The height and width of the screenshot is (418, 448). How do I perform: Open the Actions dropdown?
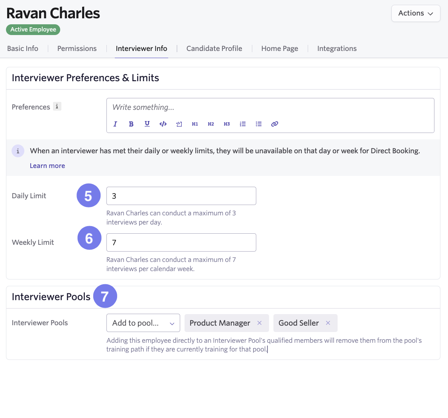click(x=416, y=13)
